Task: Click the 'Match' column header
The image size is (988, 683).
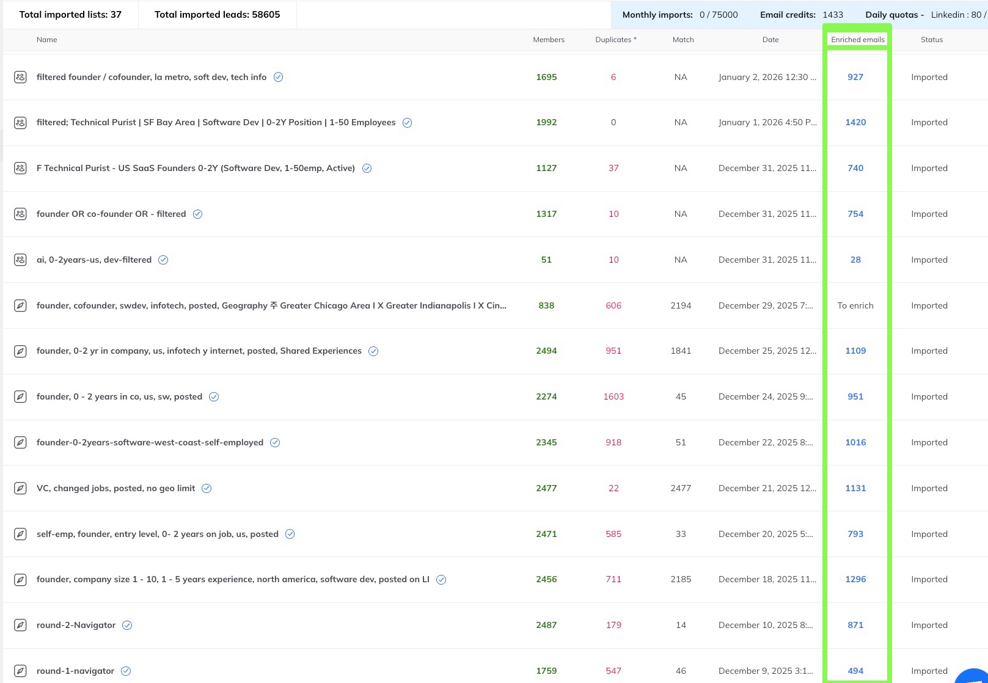Action: pos(683,40)
